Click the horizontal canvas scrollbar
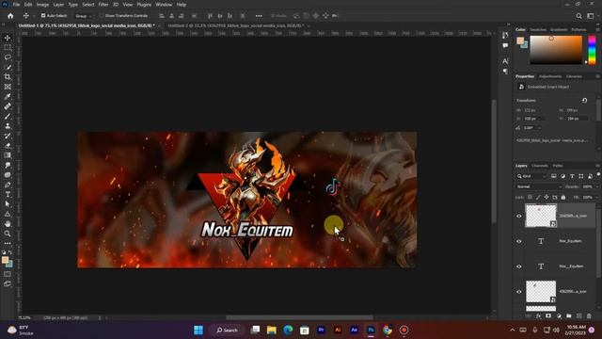The width and height of the screenshot is (602, 339). pos(299,318)
